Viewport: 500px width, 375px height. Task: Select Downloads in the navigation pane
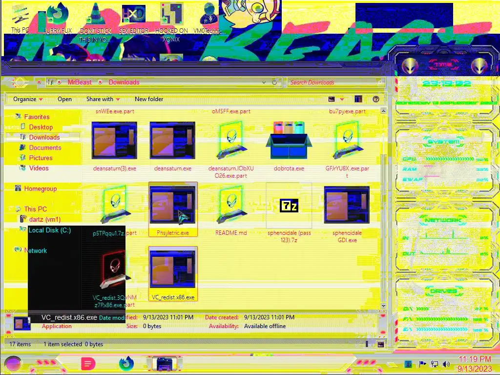(x=44, y=137)
